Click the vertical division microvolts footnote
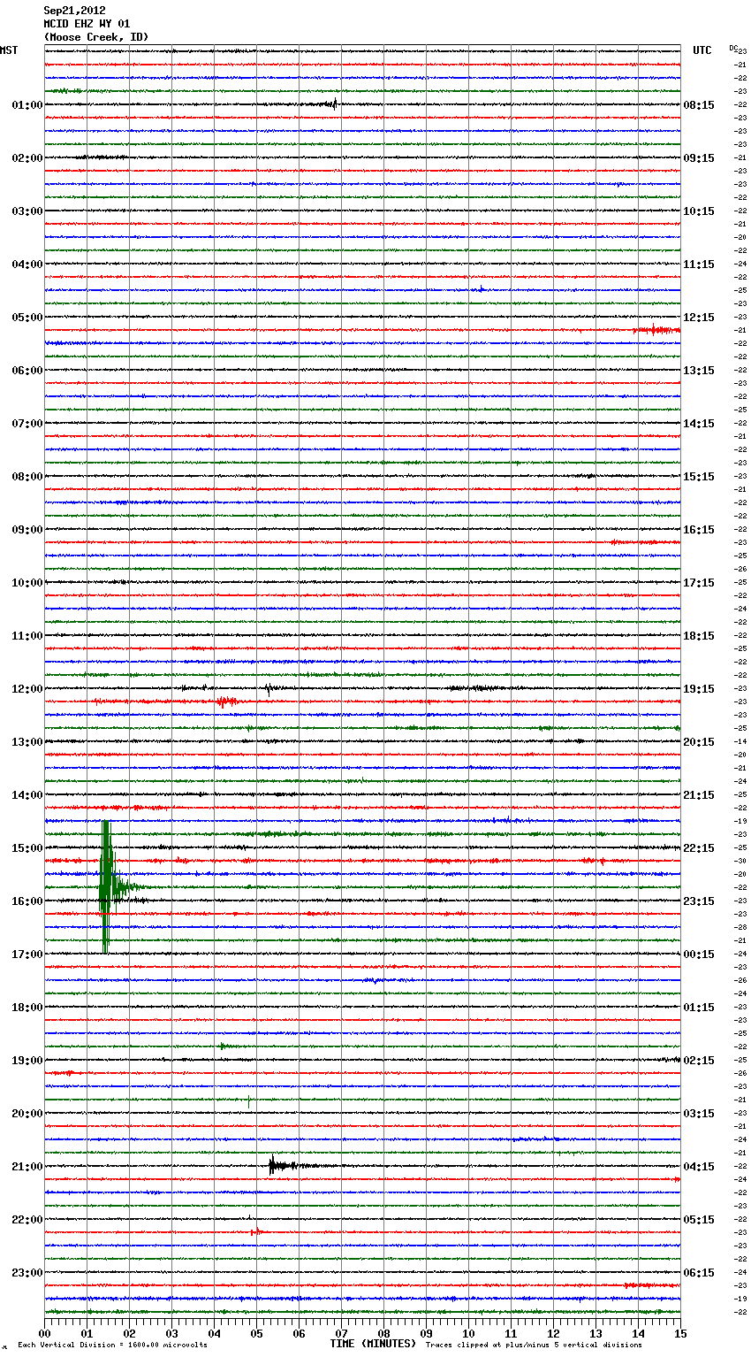This screenshot has width=751, height=1357. [x=112, y=1345]
